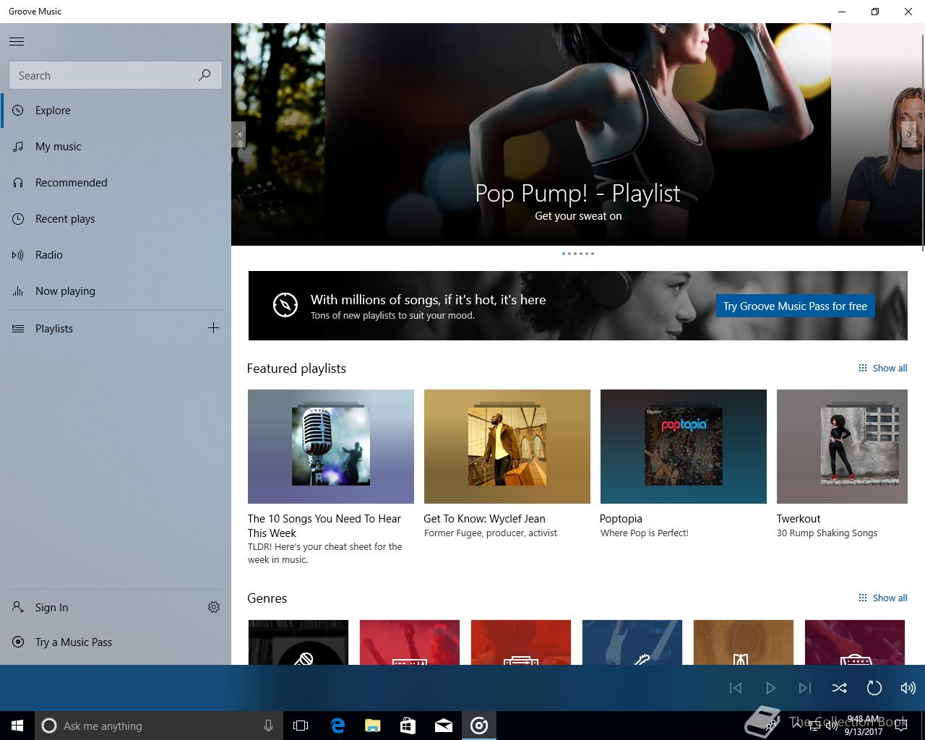Open Get To Know: Wyclef Jean playlist
Viewport: 925px width, 740px height.
coord(507,447)
